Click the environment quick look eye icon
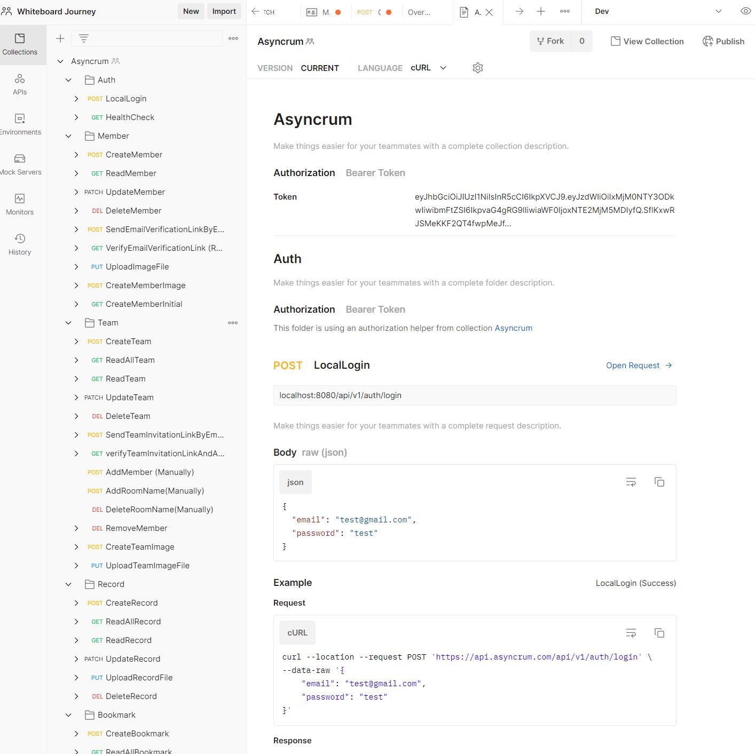The height and width of the screenshot is (754, 755). [x=746, y=11]
